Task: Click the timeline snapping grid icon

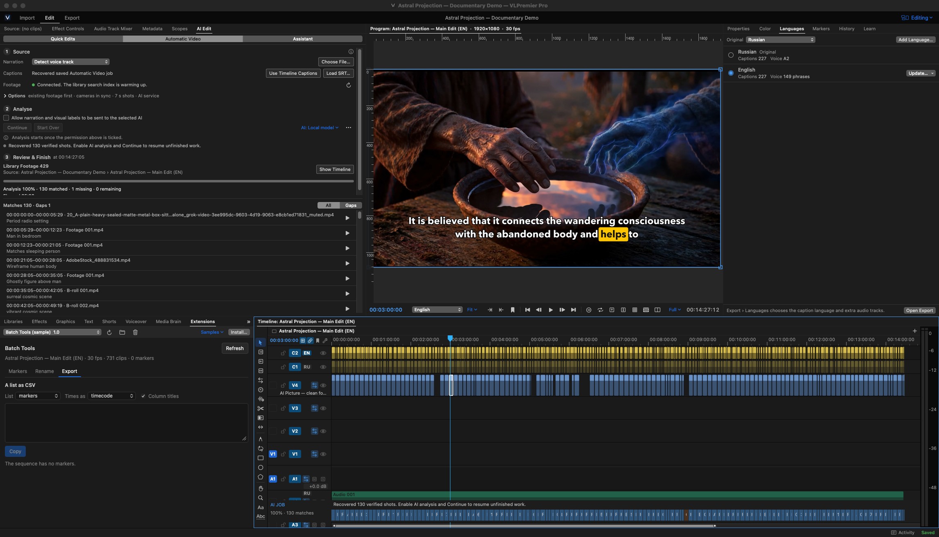Action: pyautogui.click(x=303, y=340)
